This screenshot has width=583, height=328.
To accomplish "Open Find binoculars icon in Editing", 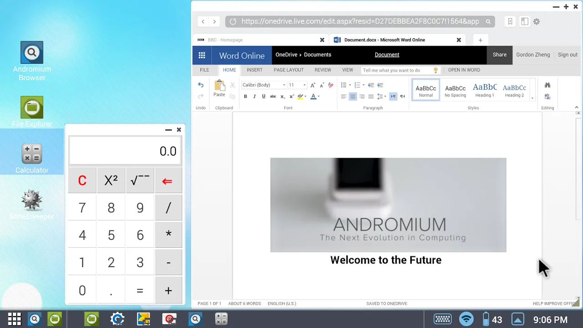I will [547, 85].
